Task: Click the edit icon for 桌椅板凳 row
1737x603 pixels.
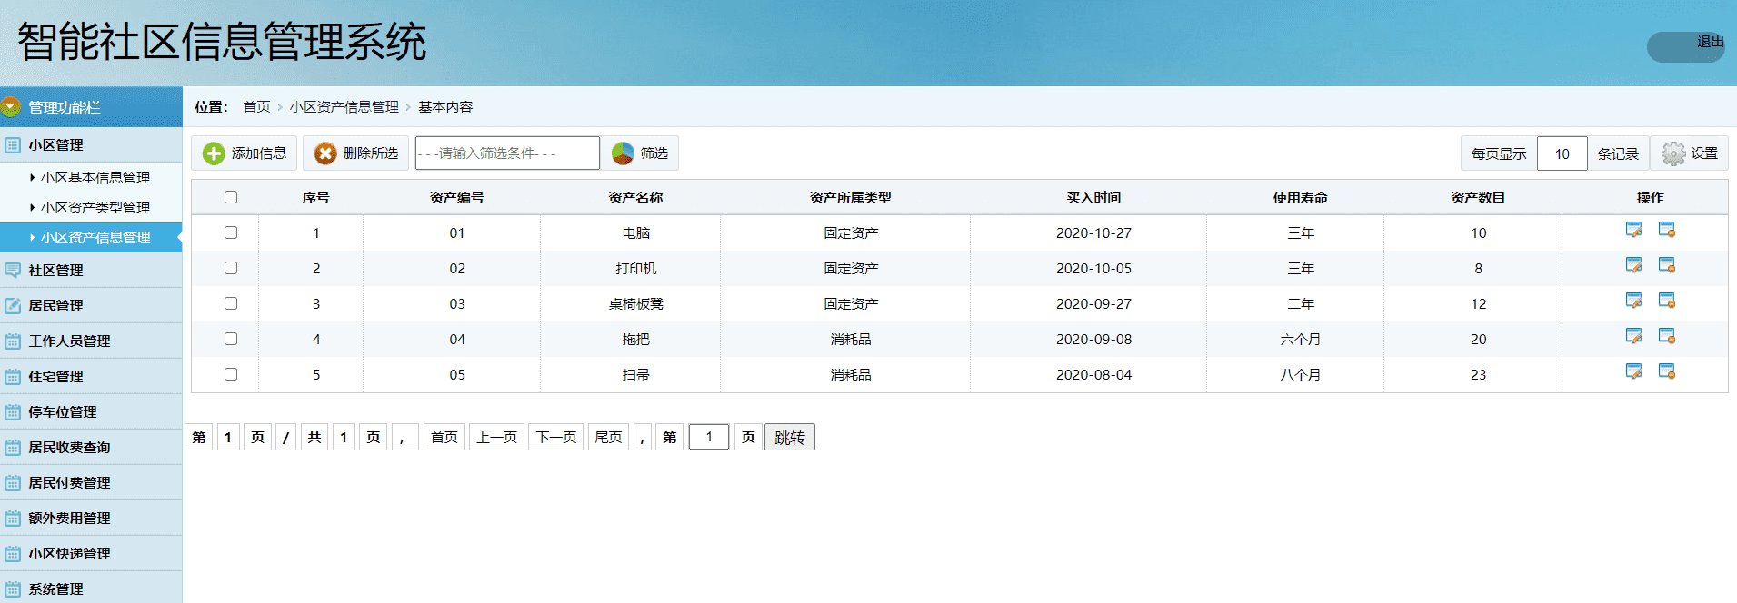Action: [x=1633, y=301]
